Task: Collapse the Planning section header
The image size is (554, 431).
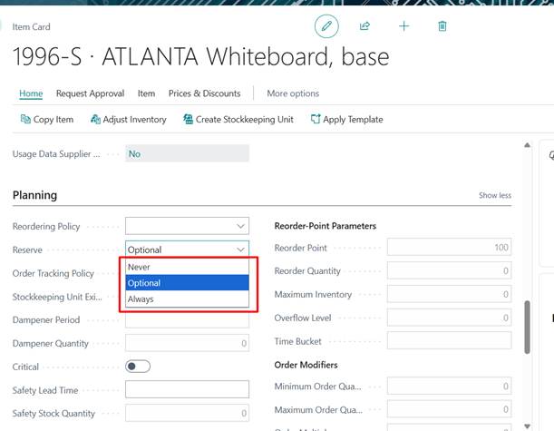Action: click(34, 195)
